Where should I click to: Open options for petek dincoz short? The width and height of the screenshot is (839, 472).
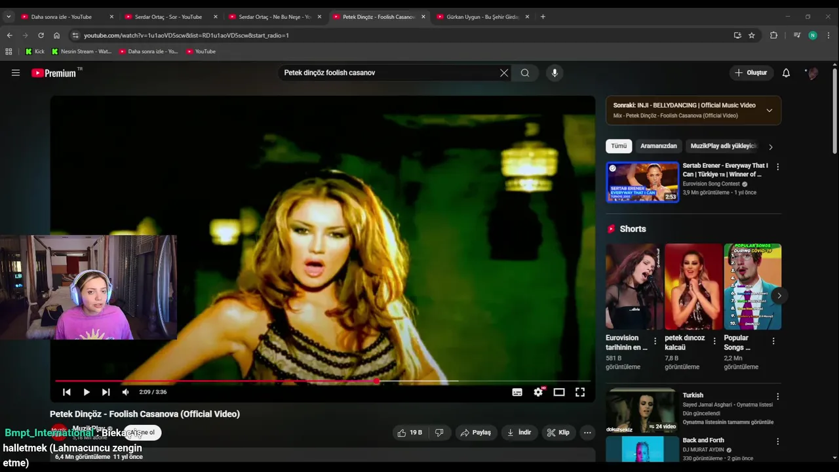click(714, 341)
